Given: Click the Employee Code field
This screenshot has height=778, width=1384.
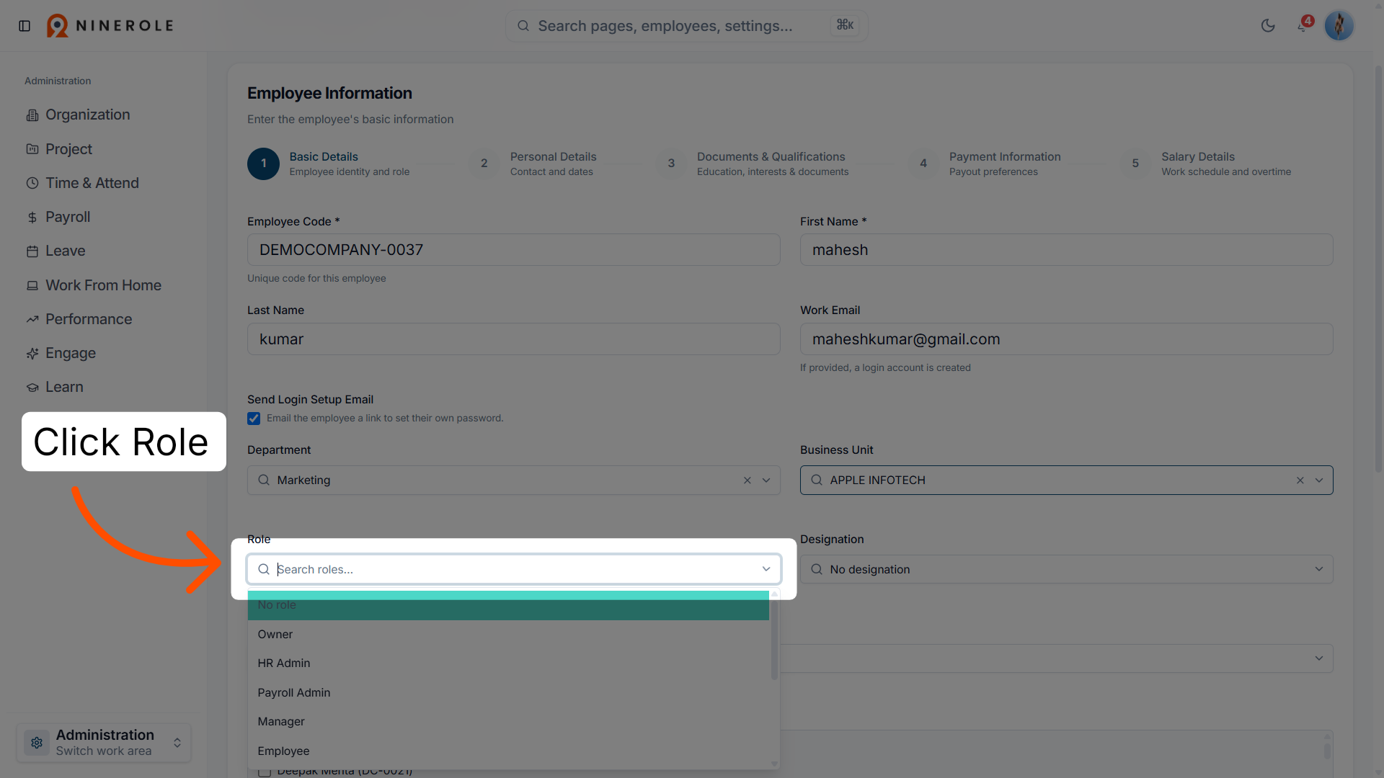Looking at the screenshot, I should tap(513, 250).
